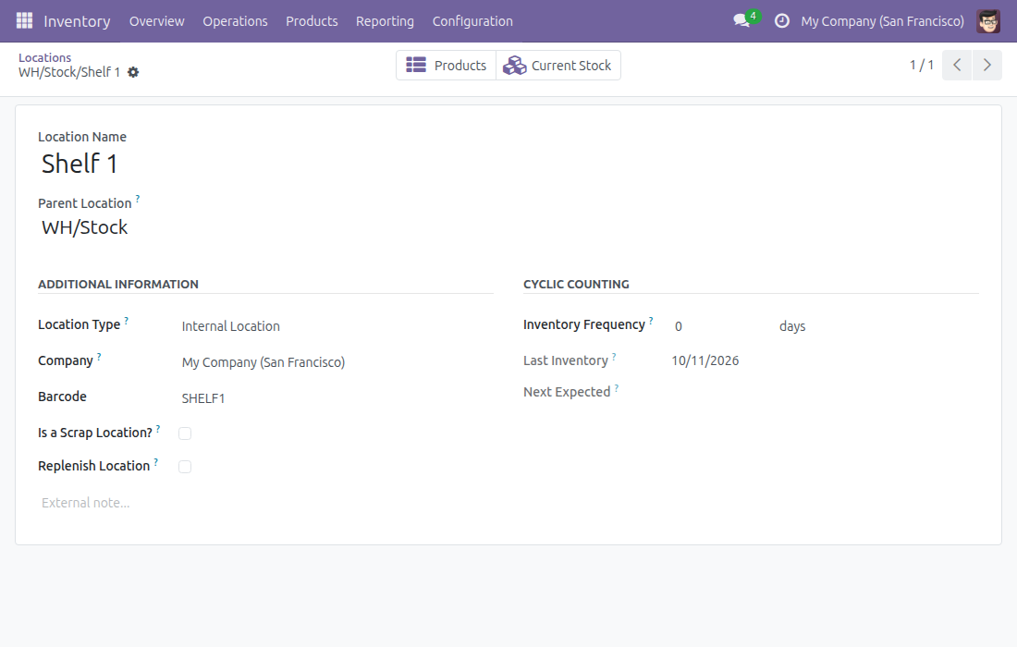Viewport: 1017px width, 647px height.
Task: Click the user avatar picture
Action: click(x=988, y=20)
